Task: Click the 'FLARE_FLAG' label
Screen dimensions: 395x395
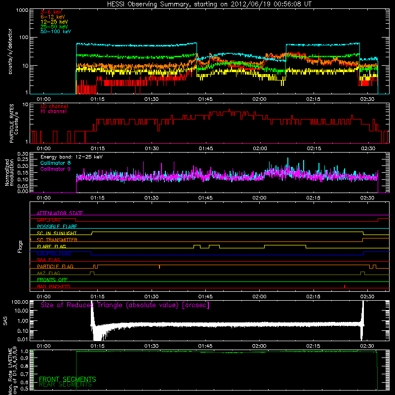Action: 51,246
